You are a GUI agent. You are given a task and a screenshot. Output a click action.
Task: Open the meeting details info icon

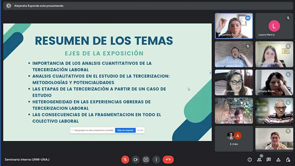pos(249,159)
